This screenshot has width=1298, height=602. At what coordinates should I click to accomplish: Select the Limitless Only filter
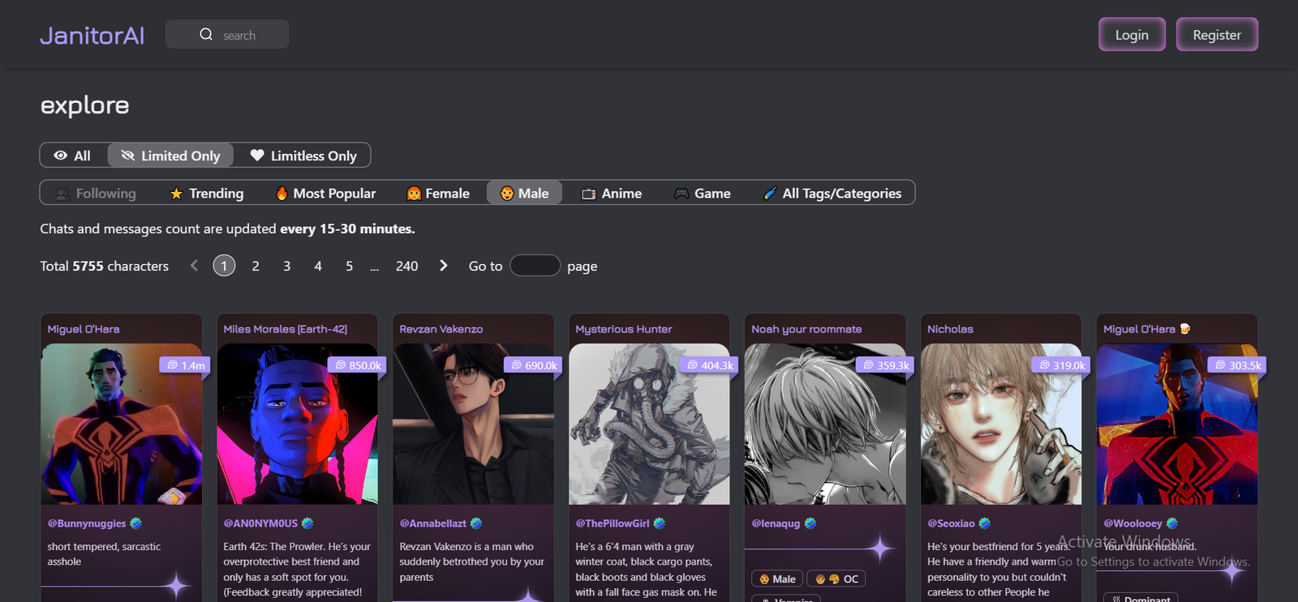coord(303,156)
